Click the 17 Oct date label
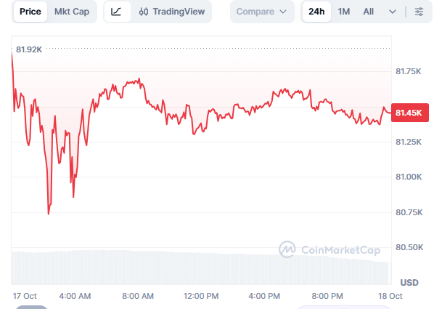434x309 pixels. click(x=25, y=296)
